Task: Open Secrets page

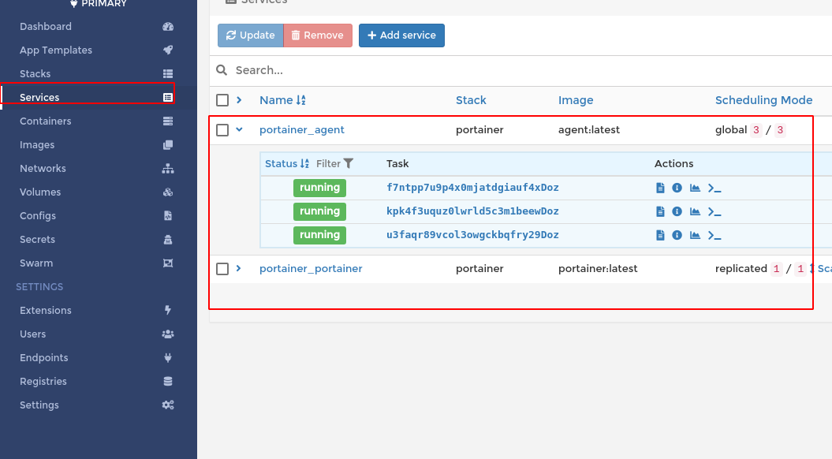Action: point(37,239)
